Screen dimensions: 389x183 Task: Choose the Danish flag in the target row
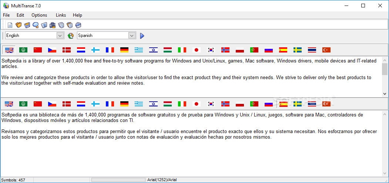[67, 104]
